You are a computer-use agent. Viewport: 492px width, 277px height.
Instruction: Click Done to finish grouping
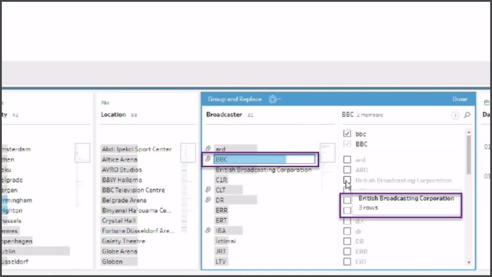pyautogui.click(x=459, y=99)
